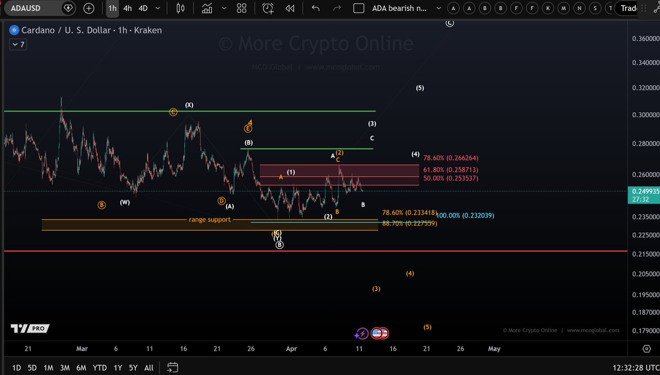This screenshot has width=660, height=375.
Task: Open the Indicators panel
Action: pos(207,8)
